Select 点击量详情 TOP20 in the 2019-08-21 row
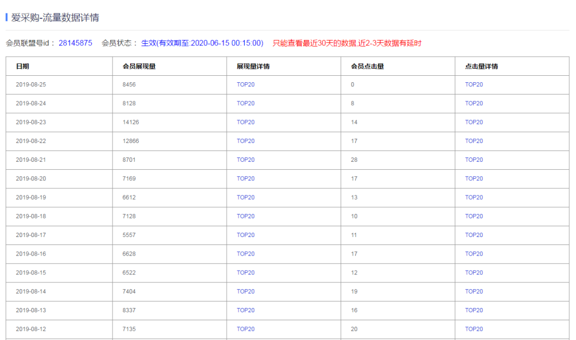576x340 pixels. pos(474,160)
